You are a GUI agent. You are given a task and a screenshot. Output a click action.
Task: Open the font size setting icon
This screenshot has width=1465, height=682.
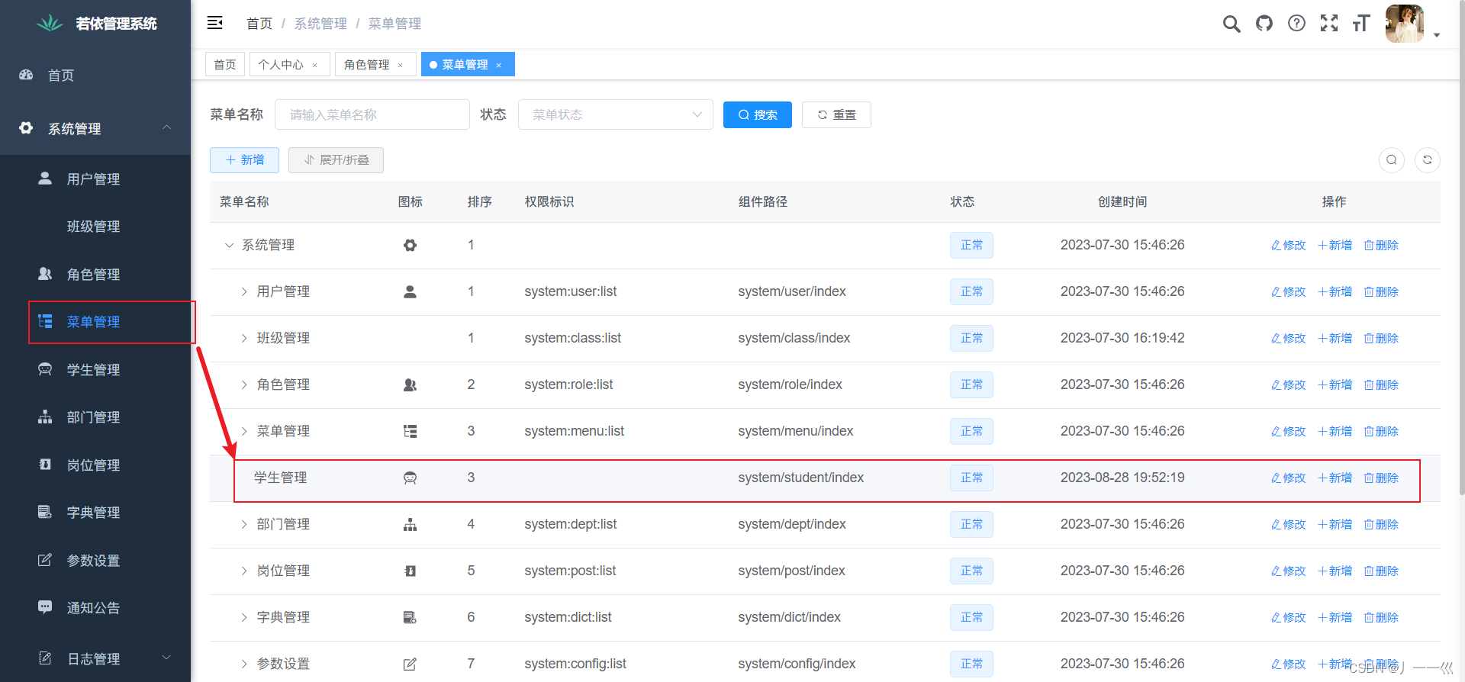coord(1361,24)
